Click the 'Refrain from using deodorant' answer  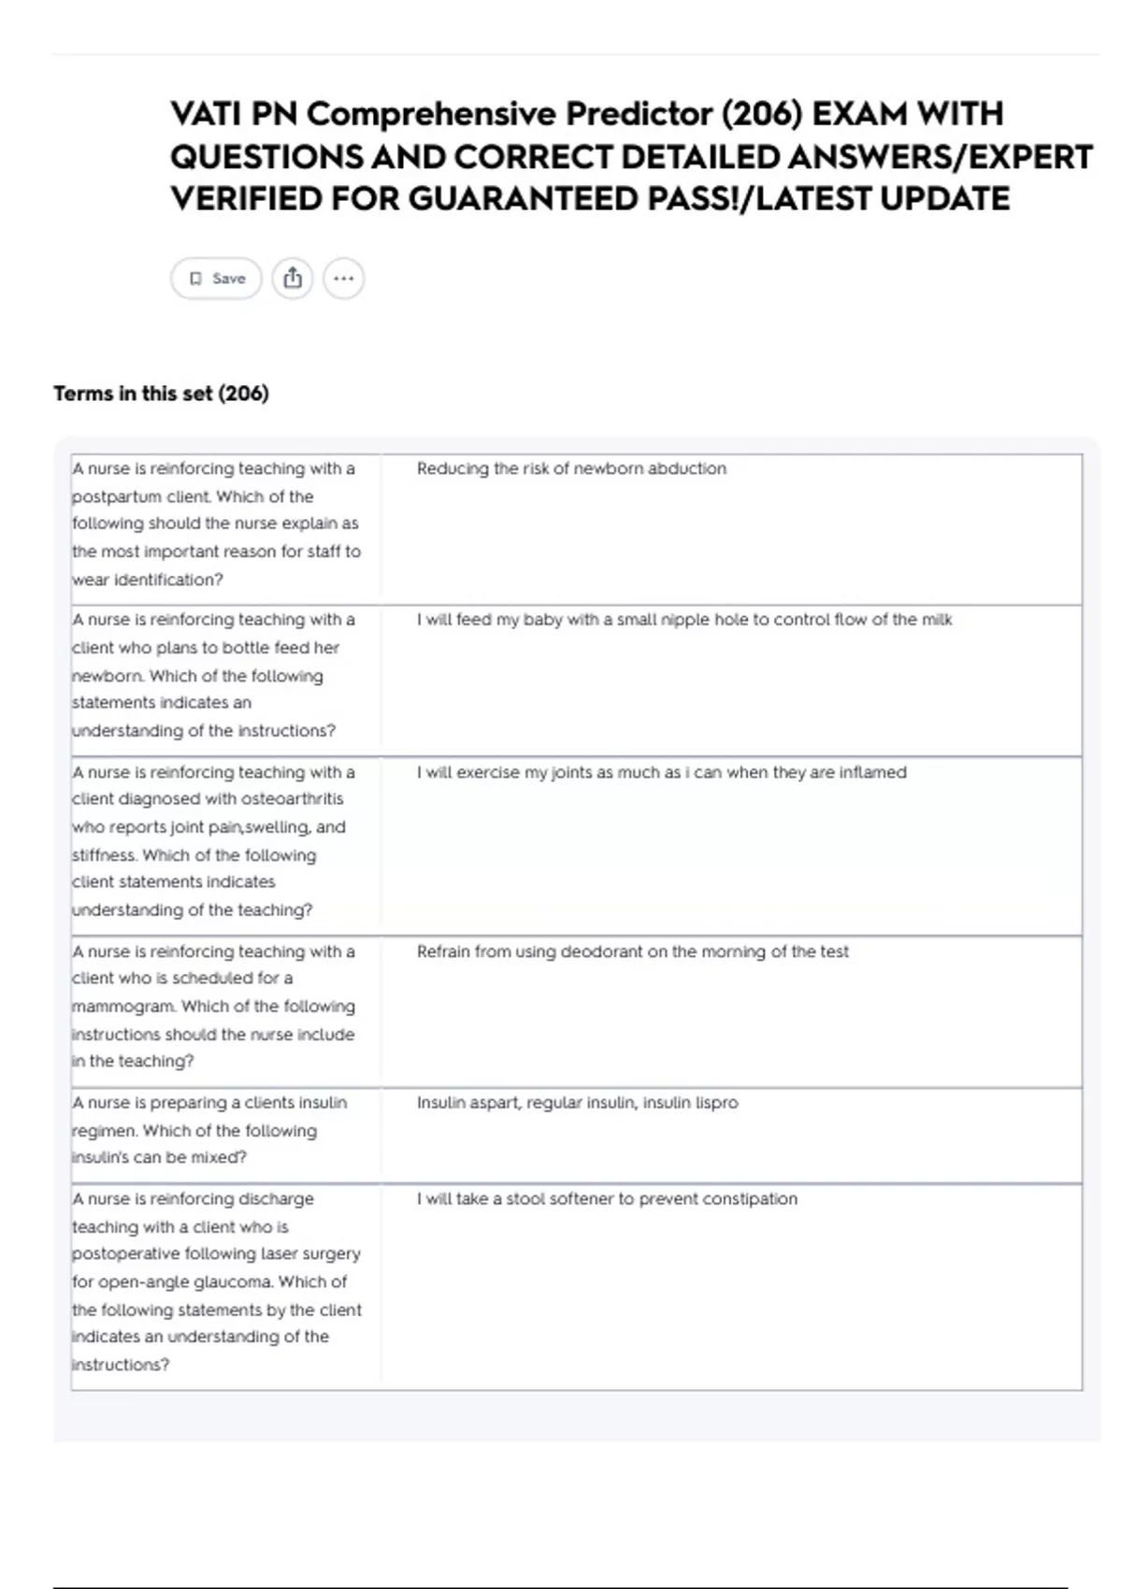coord(633,952)
